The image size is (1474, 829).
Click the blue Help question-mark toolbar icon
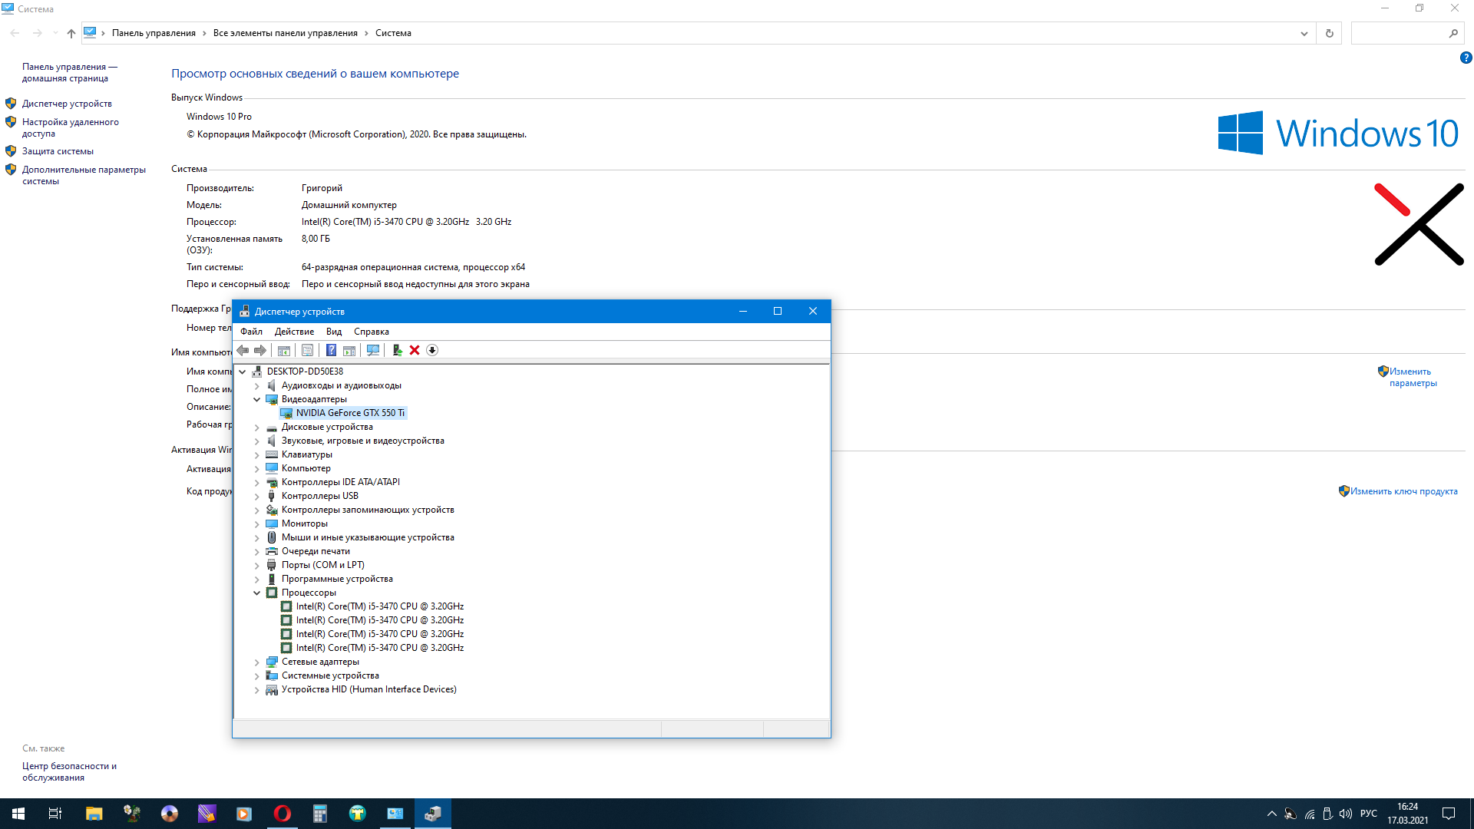tap(331, 351)
